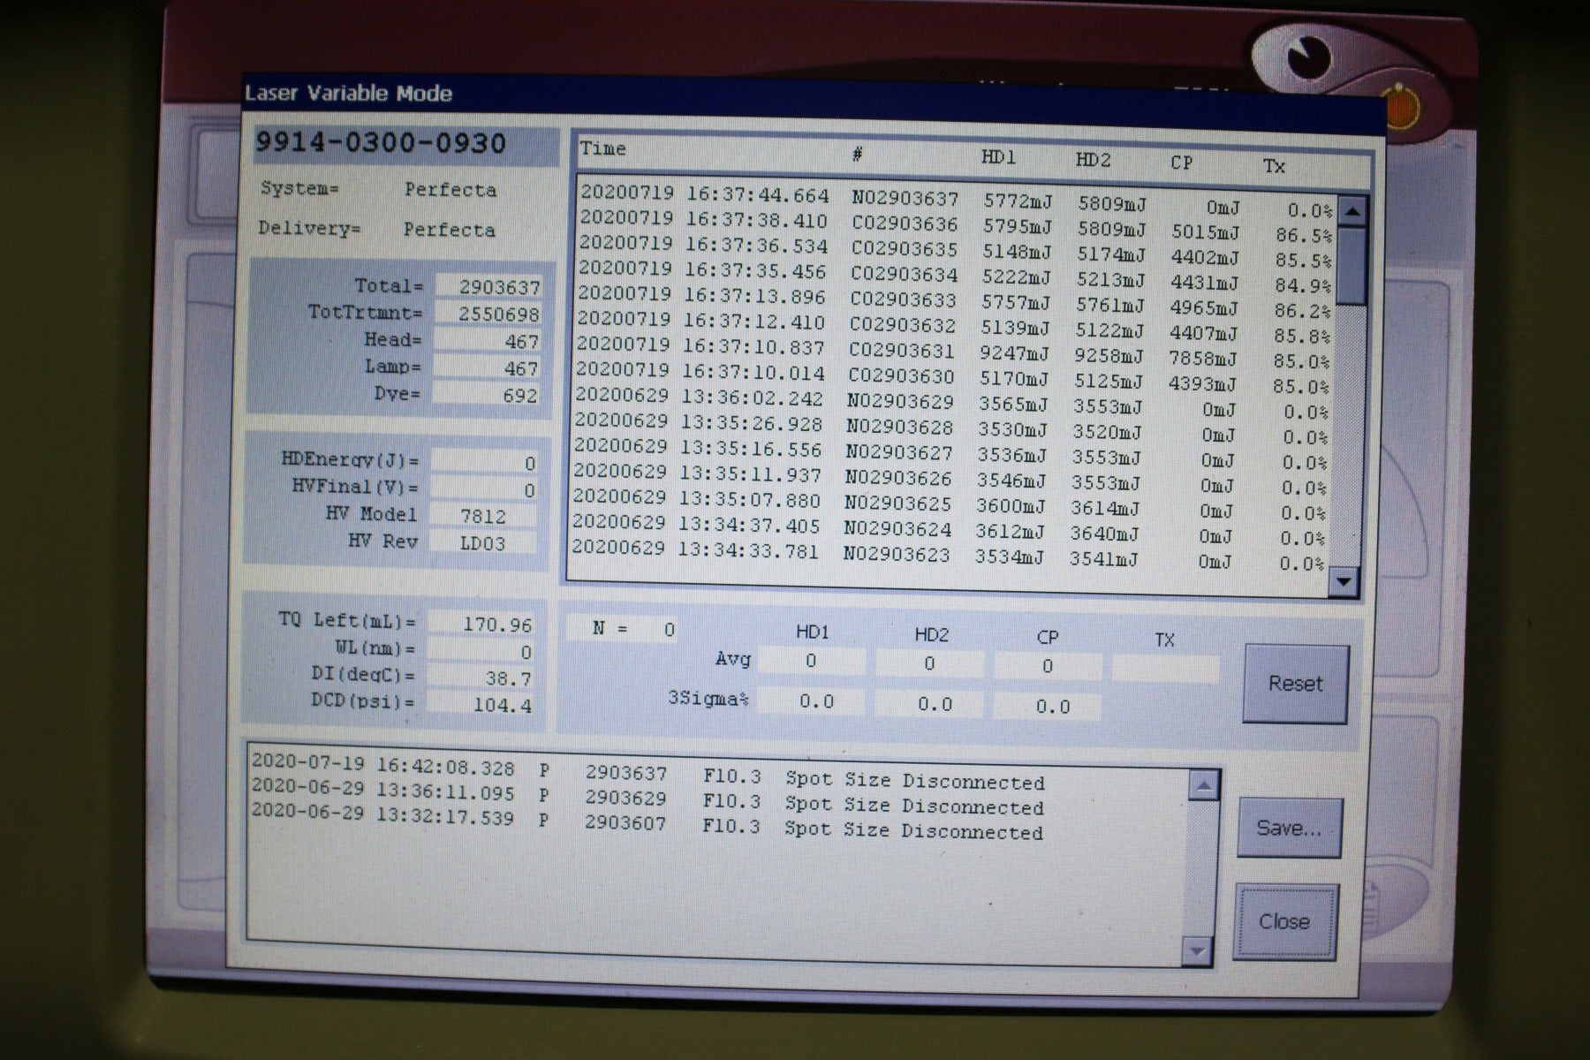Click error log scrollbar up arrow
The width and height of the screenshot is (1590, 1060).
[1204, 785]
